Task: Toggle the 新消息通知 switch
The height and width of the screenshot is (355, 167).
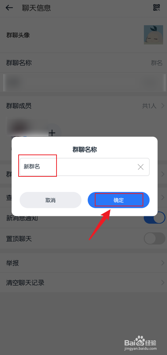Action: coord(155,218)
